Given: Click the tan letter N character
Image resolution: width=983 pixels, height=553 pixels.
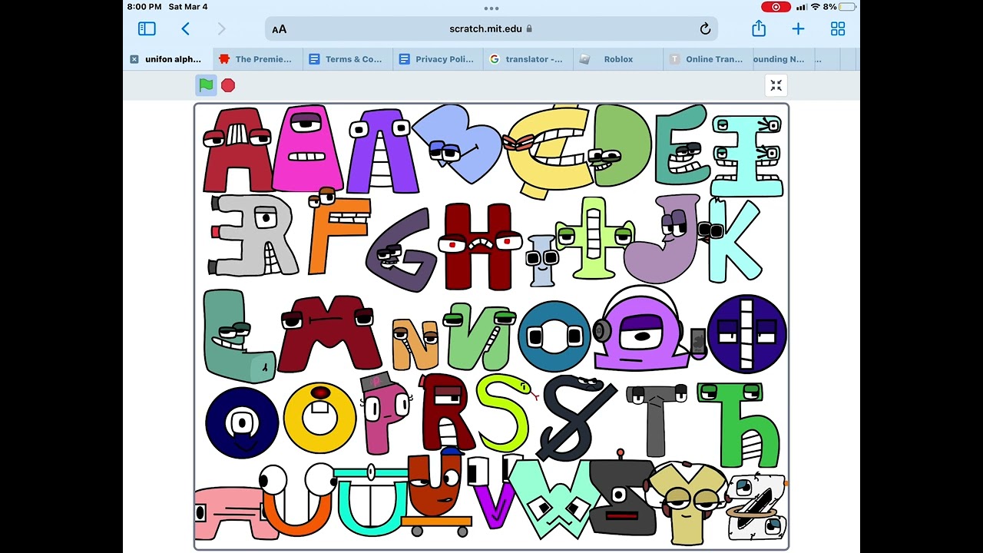Looking at the screenshot, I should click(x=415, y=343).
